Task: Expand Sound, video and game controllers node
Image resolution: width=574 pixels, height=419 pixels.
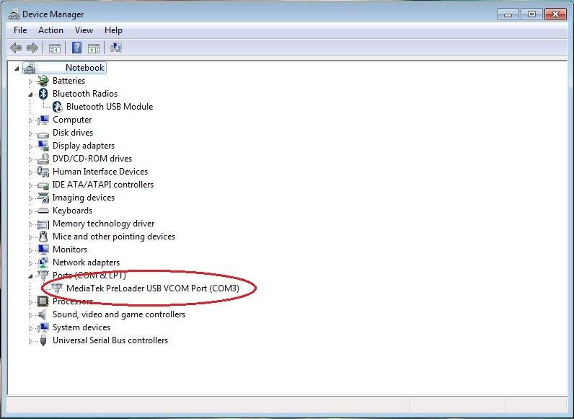Action: 31,315
